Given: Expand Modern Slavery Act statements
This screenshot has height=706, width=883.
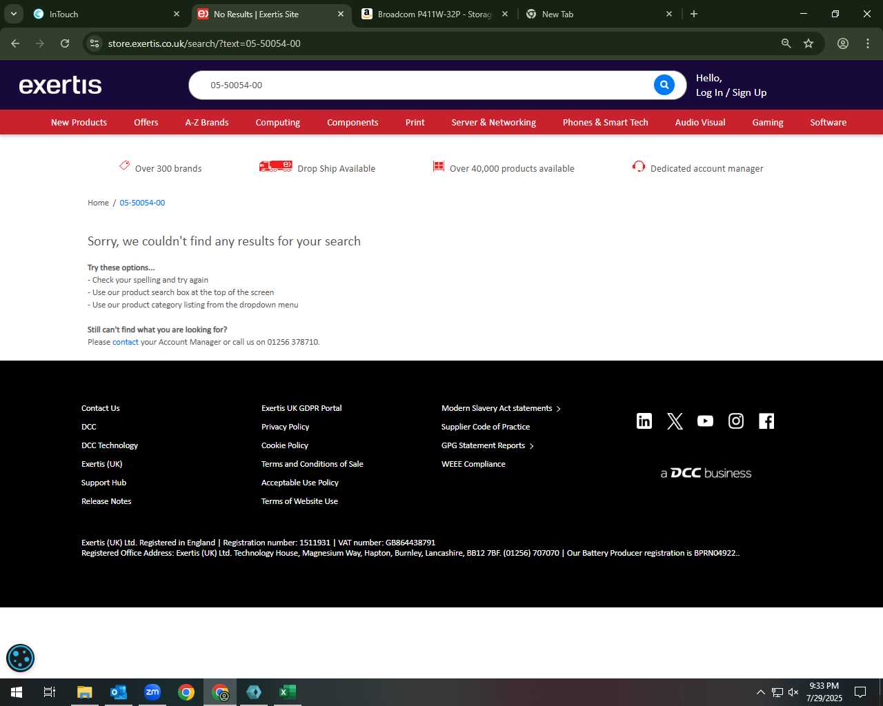Looking at the screenshot, I should click(x=501, y=408).
